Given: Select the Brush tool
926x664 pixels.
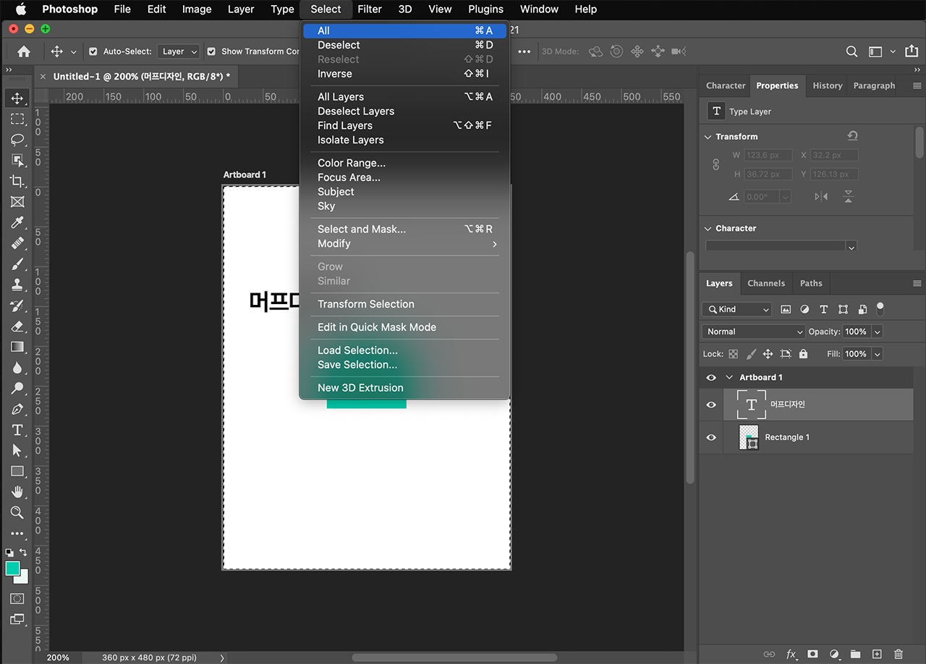Looking at the screenshot, I should click(x=17, y=264).
